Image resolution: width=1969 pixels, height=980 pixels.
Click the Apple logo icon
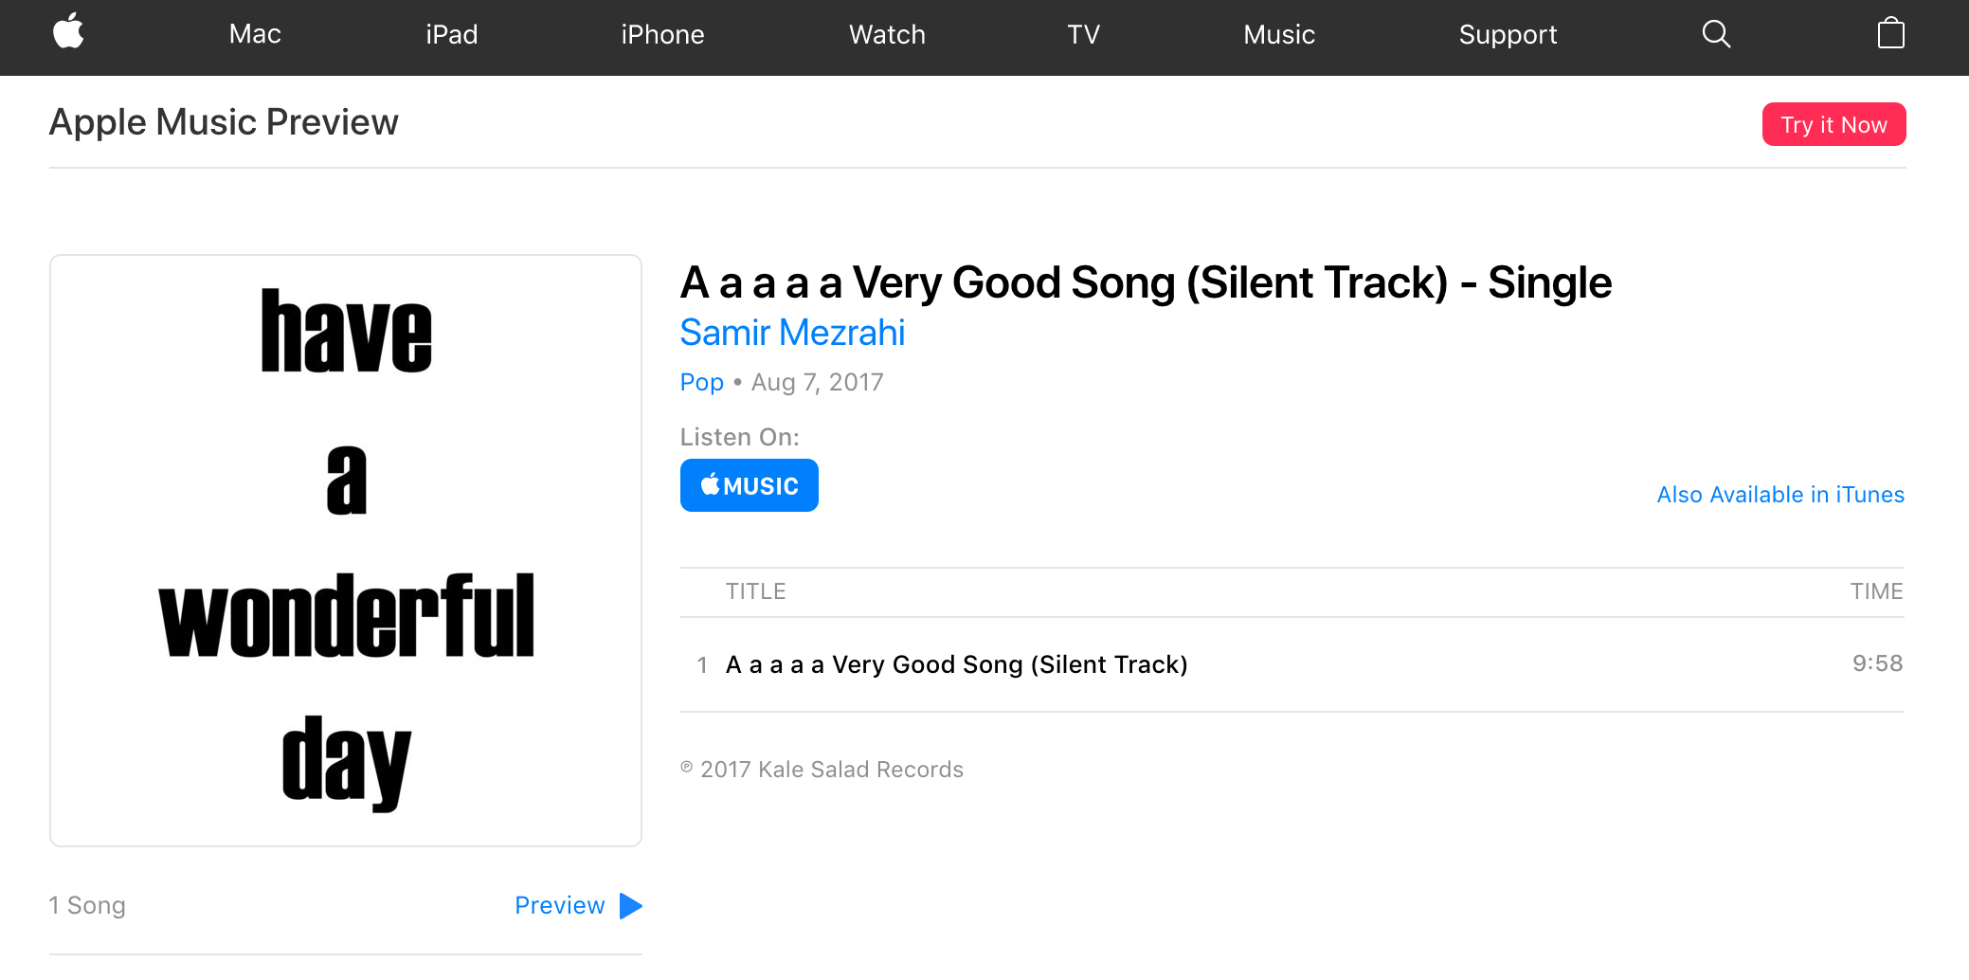68,33
